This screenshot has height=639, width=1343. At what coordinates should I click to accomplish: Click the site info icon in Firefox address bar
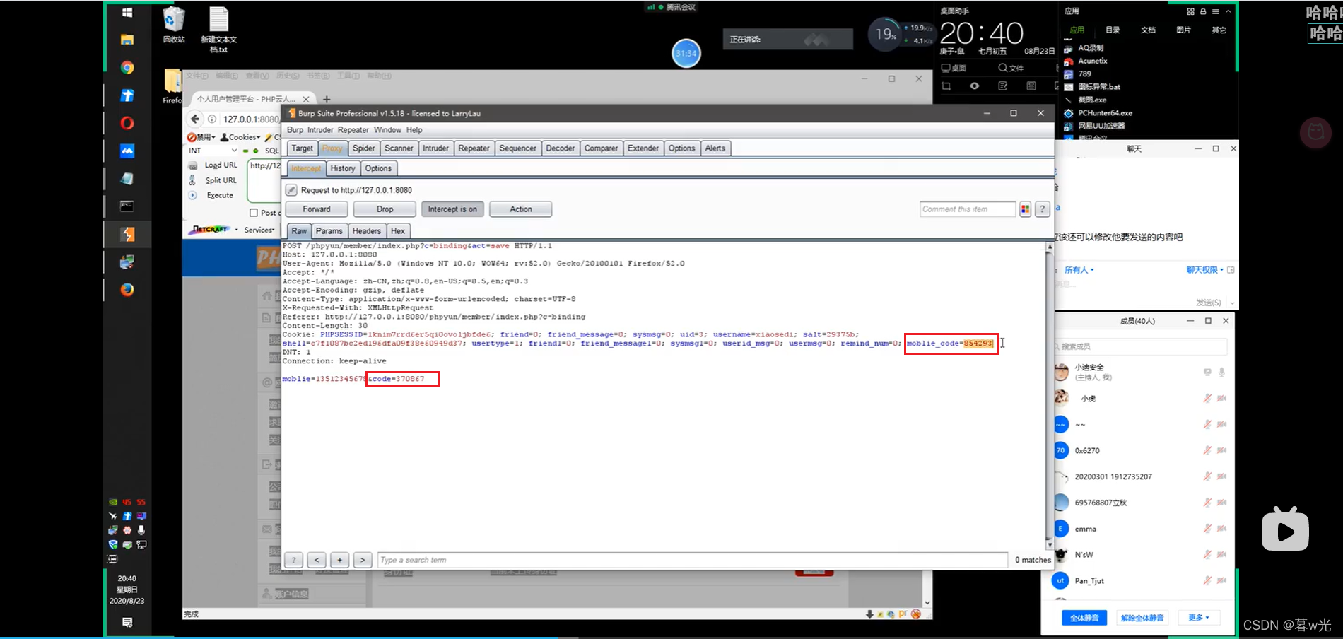212,119
